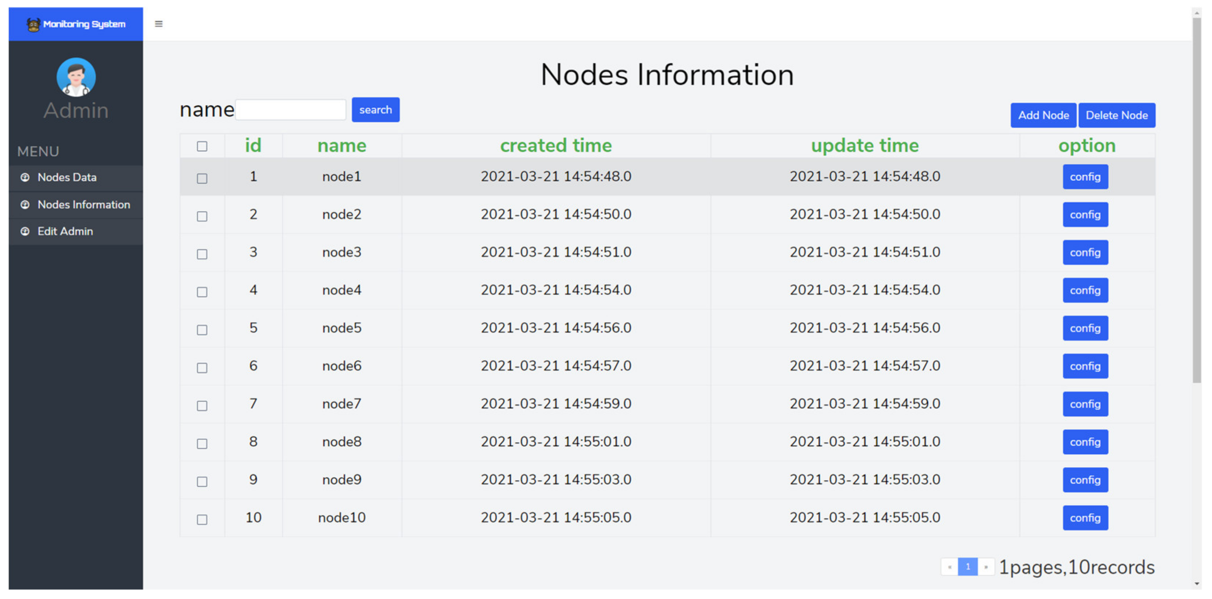Go to previous page arrow

coord(949,567)
